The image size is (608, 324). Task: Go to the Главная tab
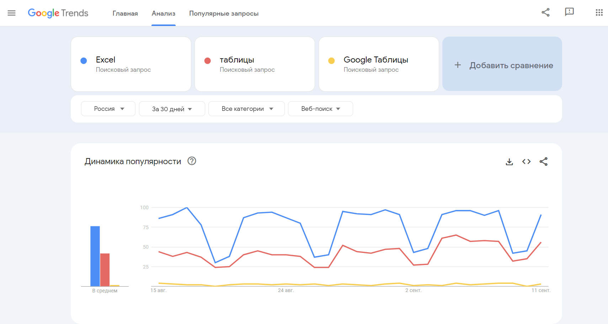(x=125, y=13)
